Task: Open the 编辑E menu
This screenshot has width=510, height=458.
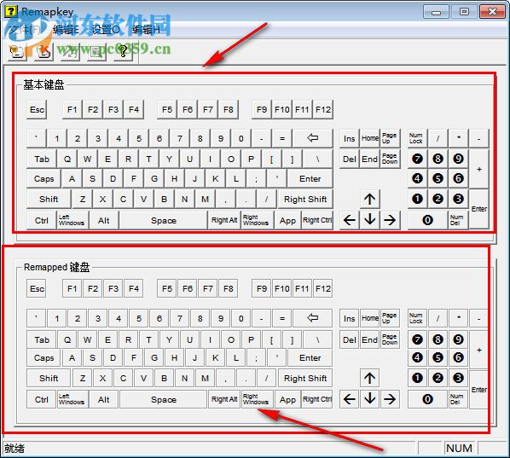Action: point(66,30)
